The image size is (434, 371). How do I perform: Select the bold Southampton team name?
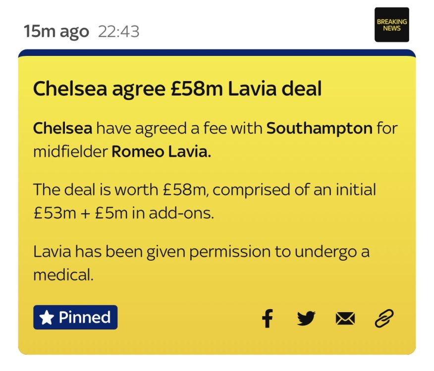pyautogui.click(x=320, y=129)
